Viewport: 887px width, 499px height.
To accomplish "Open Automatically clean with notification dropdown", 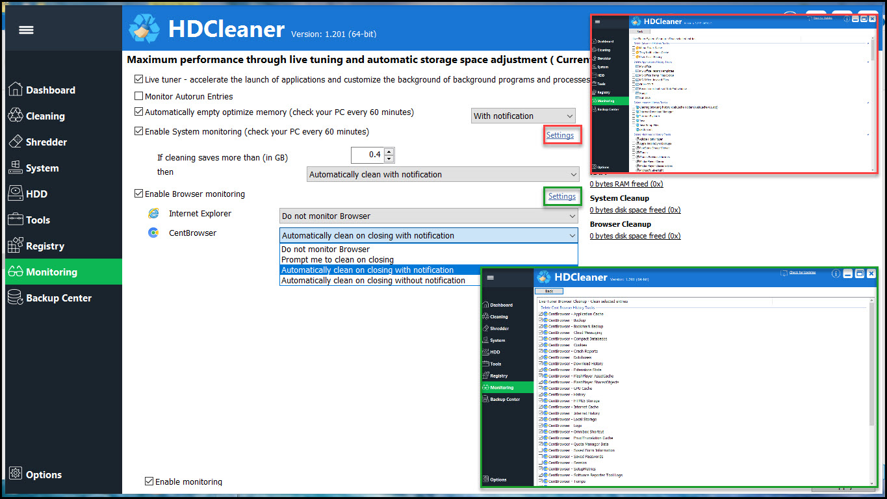I will tap(443, 174).
